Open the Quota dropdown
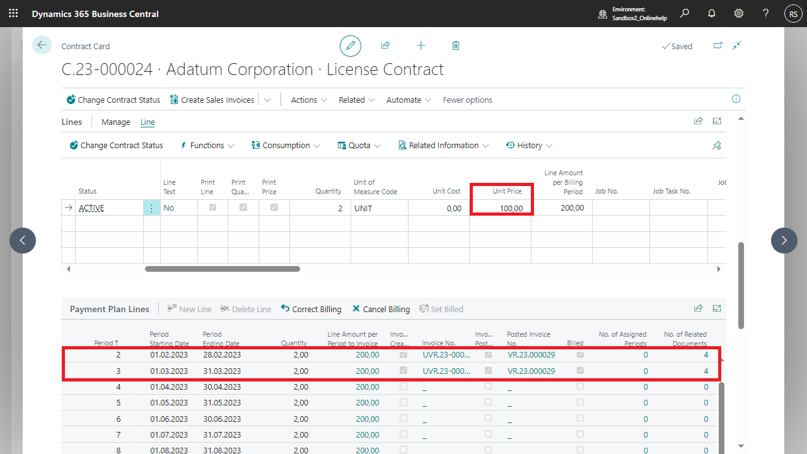Viewport: 807px width, 454px height. pyautogui.click(x=359, y=145)
